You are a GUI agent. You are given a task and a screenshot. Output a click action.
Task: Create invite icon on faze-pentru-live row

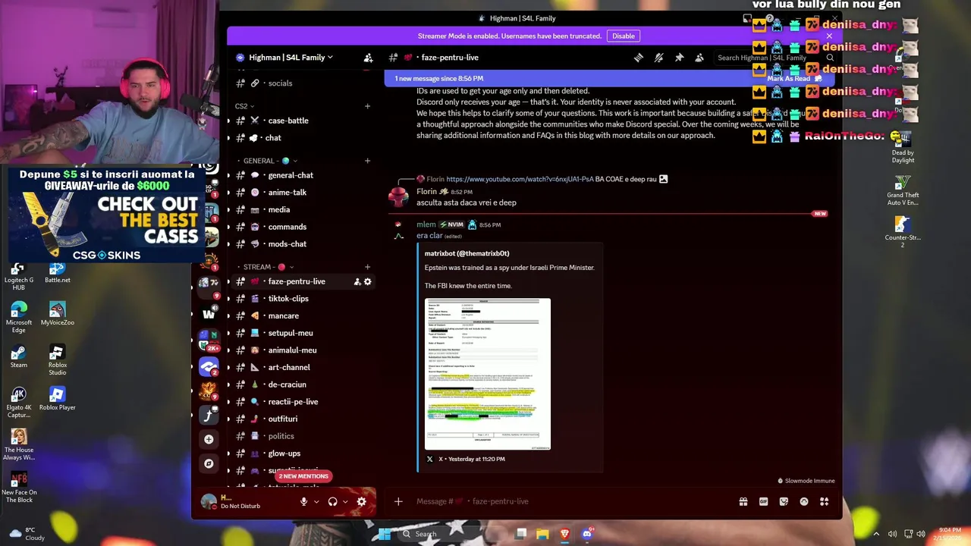(x=357, y=281)
